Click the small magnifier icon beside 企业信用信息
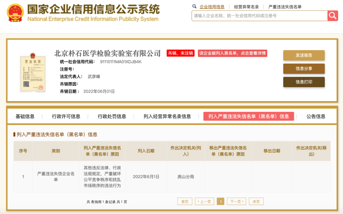343x214 pixels. tap(194, 6)
